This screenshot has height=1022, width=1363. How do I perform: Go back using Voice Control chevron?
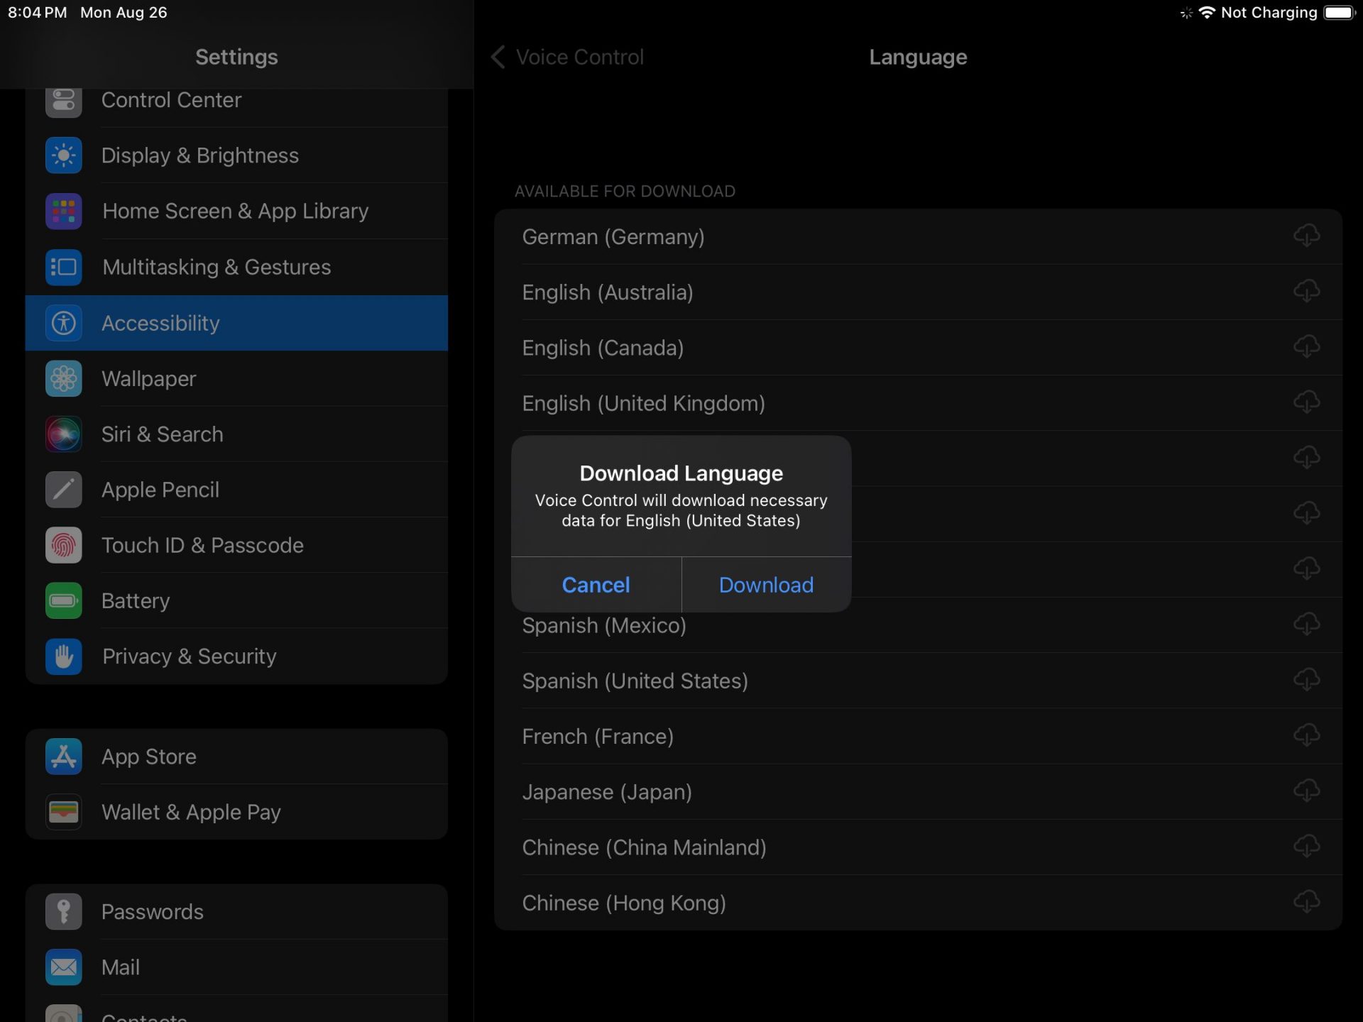[498, 57]
